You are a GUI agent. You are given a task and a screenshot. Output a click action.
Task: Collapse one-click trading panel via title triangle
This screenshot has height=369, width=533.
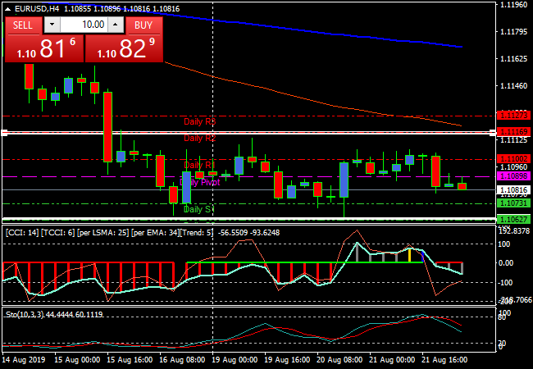point(8,7)
